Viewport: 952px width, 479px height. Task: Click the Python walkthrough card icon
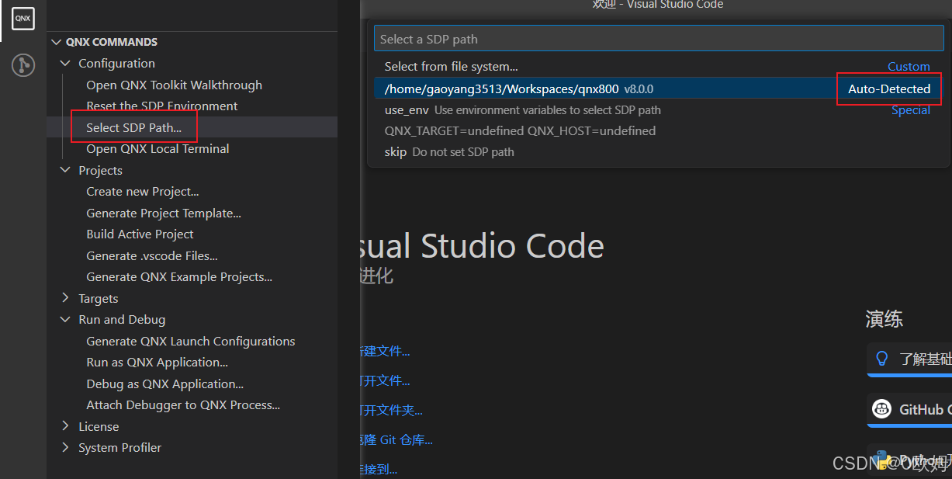pos(881,458)
